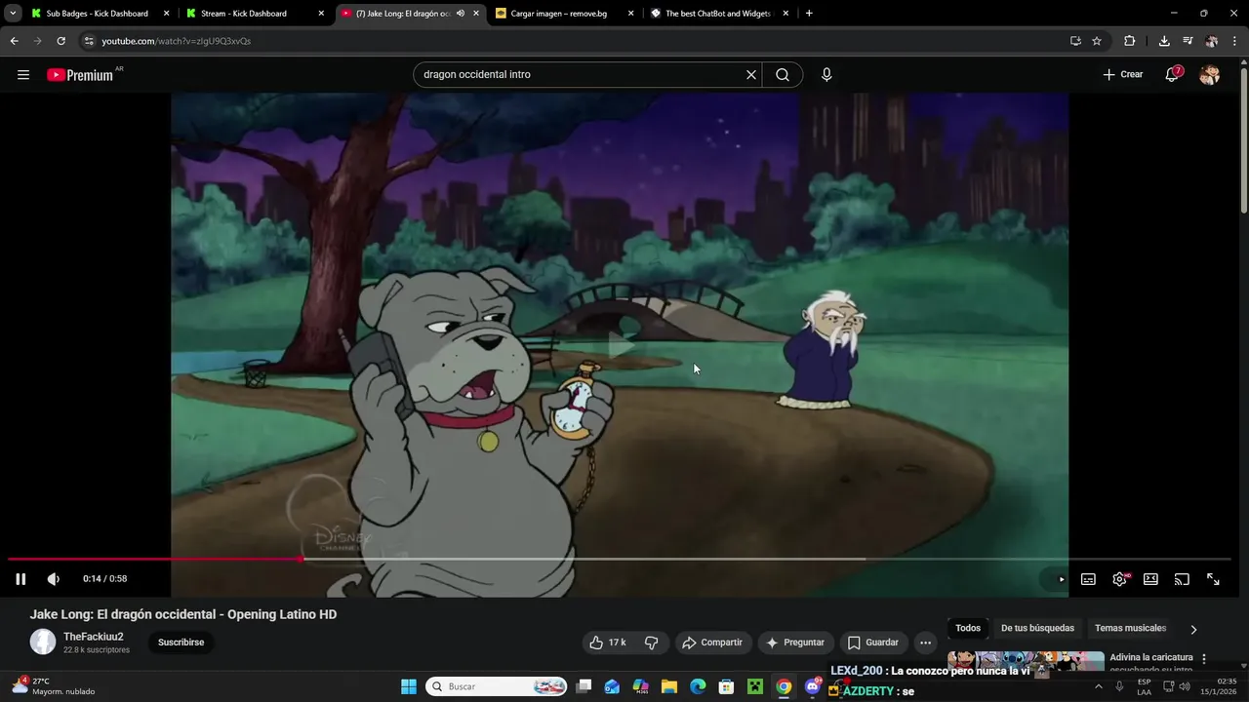Pause the video with the pause button
The height and width of the screenshot is (702, 1249).
[20, 579]
